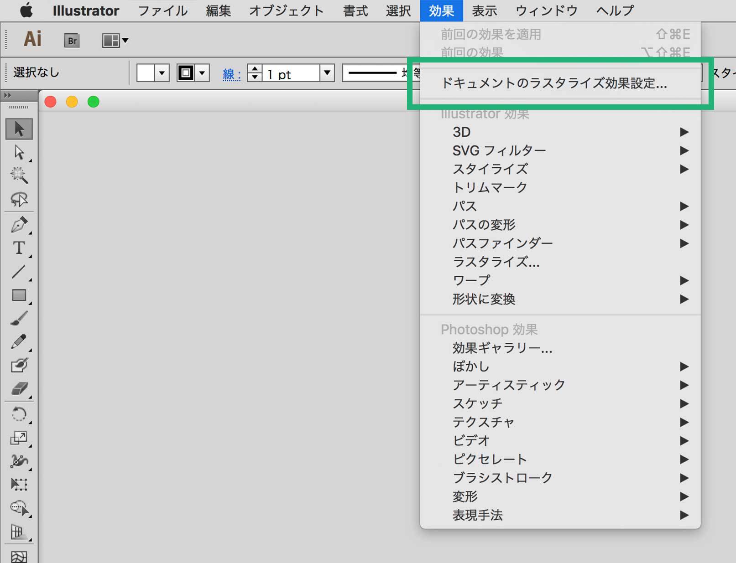Image resolution: width=736 pixels, height=563 pixels.
Task: Select the Rotate tool
Action: click(19, 414)
